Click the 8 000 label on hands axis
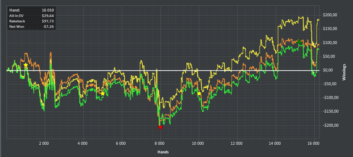 click(x=160, y=143)
